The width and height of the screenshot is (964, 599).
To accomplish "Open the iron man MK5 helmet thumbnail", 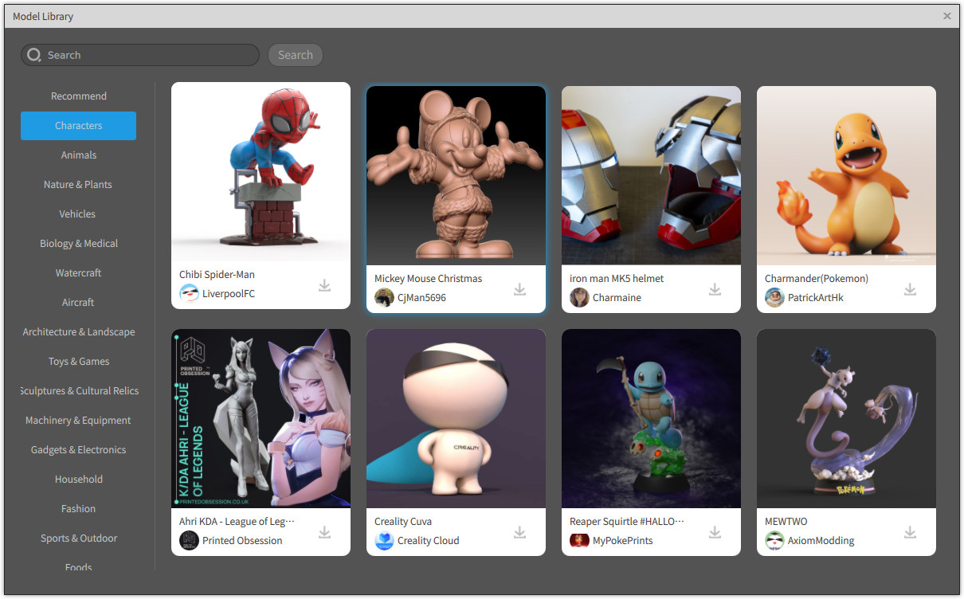I will click(651, 175).
